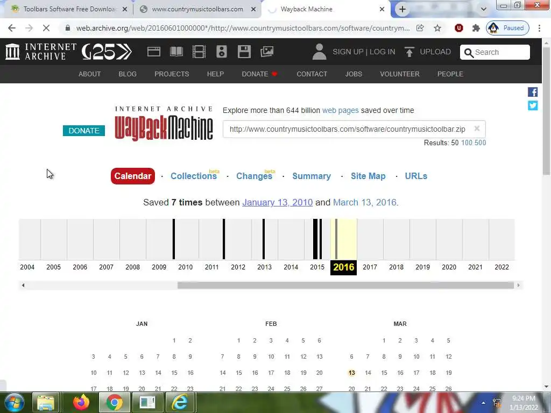Image resolution: width=551 pixels, height=413 pixels.
Task: Click VOLUNTEER in navigation bar
Action: click(x=400, y=74)
